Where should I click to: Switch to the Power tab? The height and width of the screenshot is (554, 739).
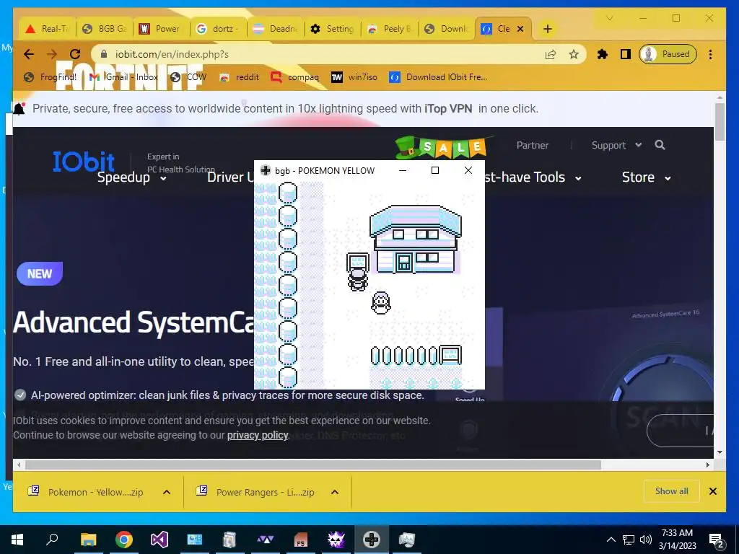[x=161, y=29]
